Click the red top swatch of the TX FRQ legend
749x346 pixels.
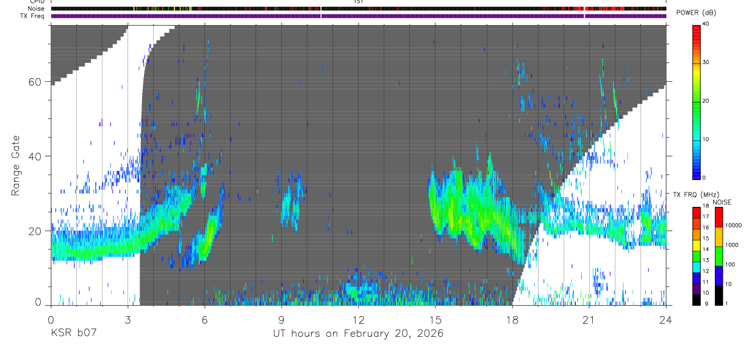(697, 212)
